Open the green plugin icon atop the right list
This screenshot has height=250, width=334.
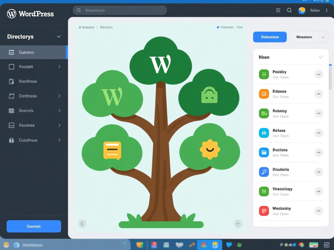click(264, 74)
